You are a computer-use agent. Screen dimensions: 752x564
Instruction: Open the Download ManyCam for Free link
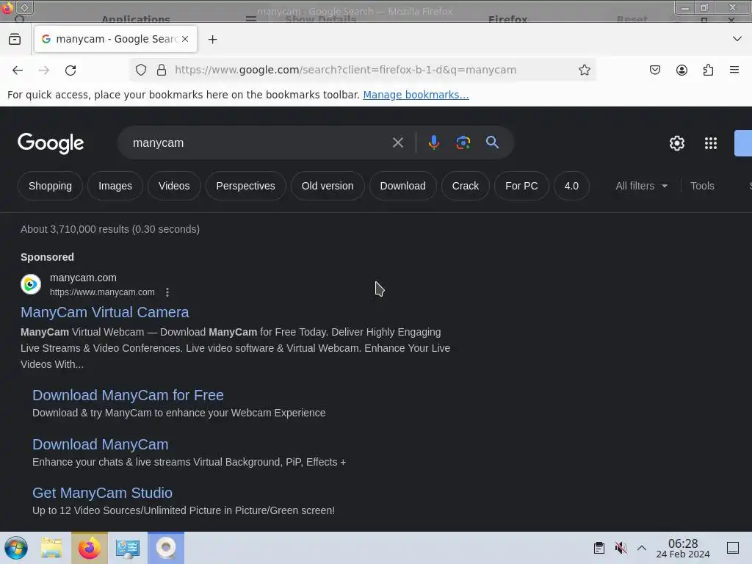pos(128,395)
